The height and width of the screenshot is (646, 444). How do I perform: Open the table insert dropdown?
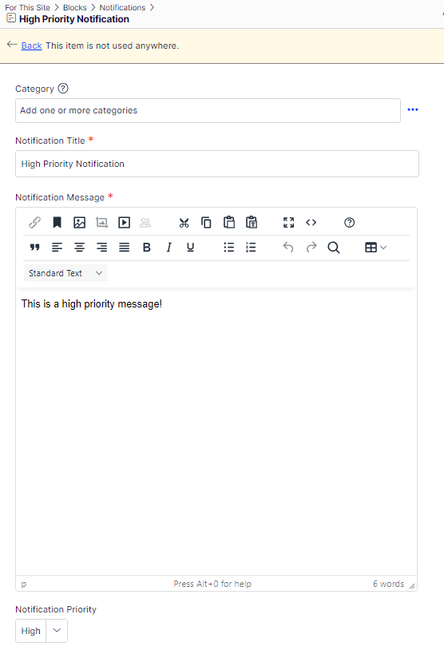(375, 248)
